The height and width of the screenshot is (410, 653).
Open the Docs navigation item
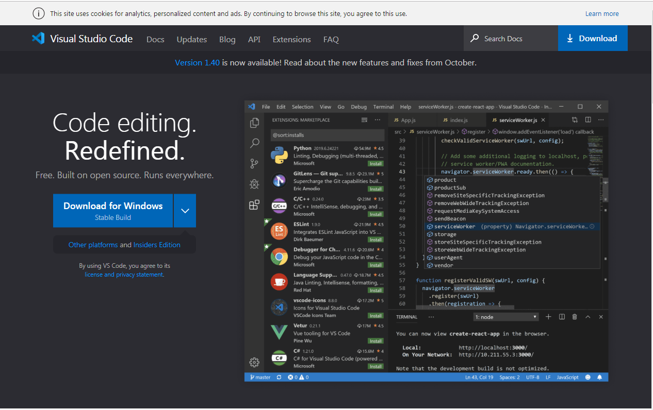pos(155,39)
